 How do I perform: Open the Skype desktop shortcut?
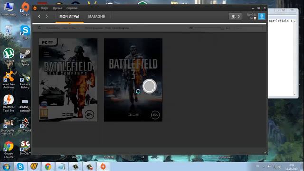25,32
